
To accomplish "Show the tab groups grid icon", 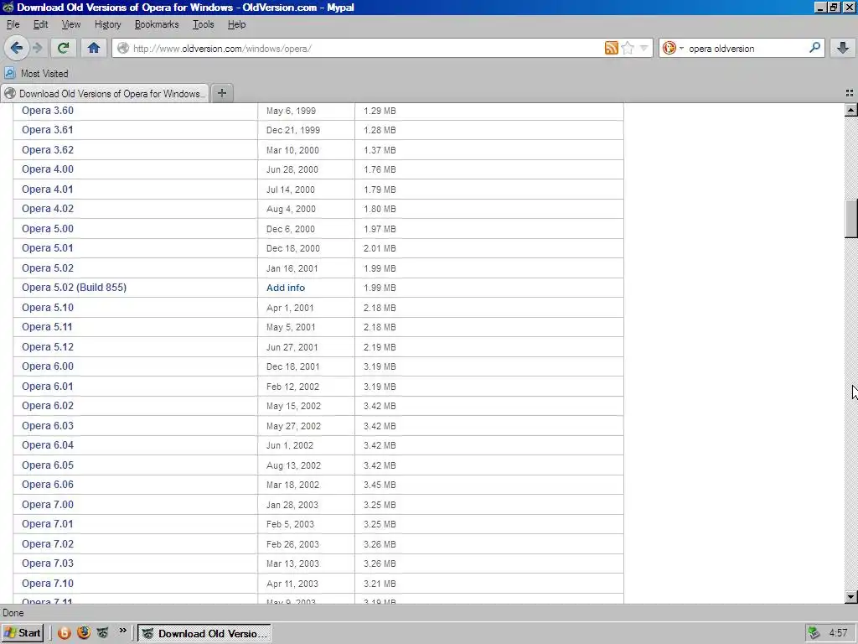I will (850, 93).
